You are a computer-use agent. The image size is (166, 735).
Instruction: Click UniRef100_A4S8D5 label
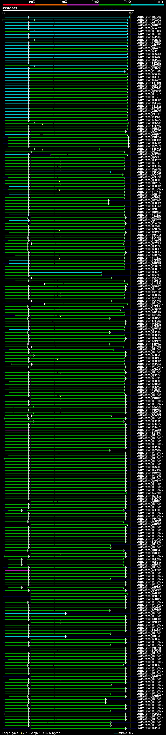(x=149, y=143)
